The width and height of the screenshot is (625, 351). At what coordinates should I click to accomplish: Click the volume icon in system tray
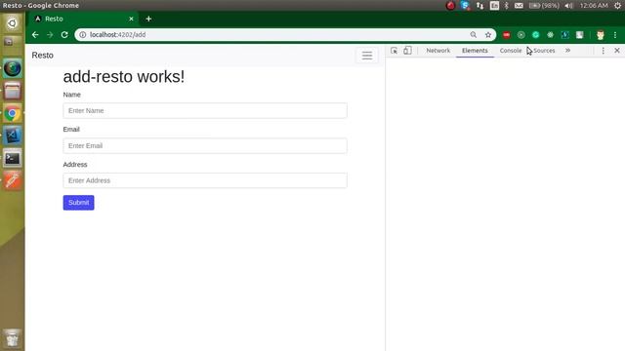[x=568, y=6]
